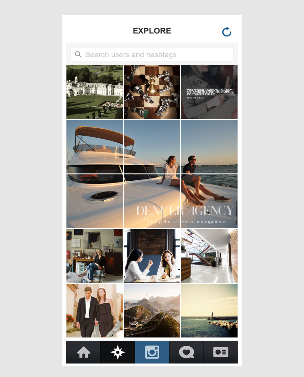This screenshot has width=304, height=377.
Task: Open the yacht deck porthole tile
Action: pyautogui.click(x=95, y=201)
